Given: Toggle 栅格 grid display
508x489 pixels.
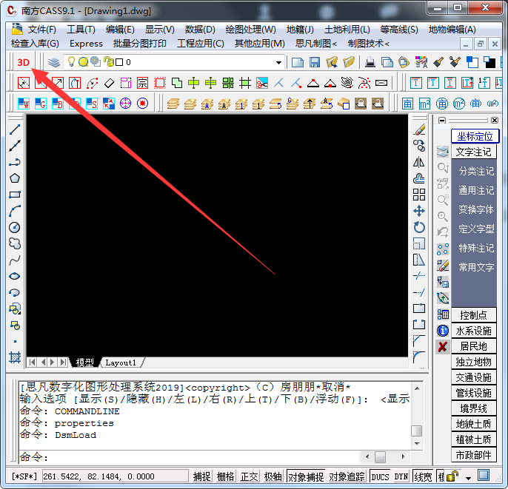Looking at the screenshot, I should tap(225, 476).
